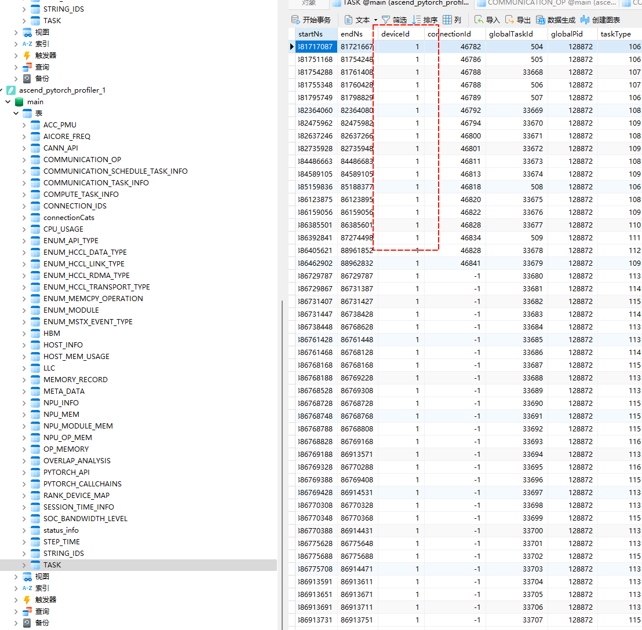This screenshot has height=630, width=642.
Task: Click the Triggers (触发器) icon in upper tree
Action: (x=27, y=55)
